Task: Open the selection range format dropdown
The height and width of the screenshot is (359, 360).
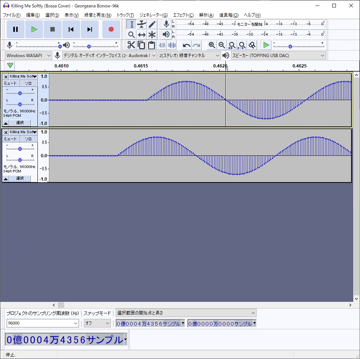Action: 186,313
